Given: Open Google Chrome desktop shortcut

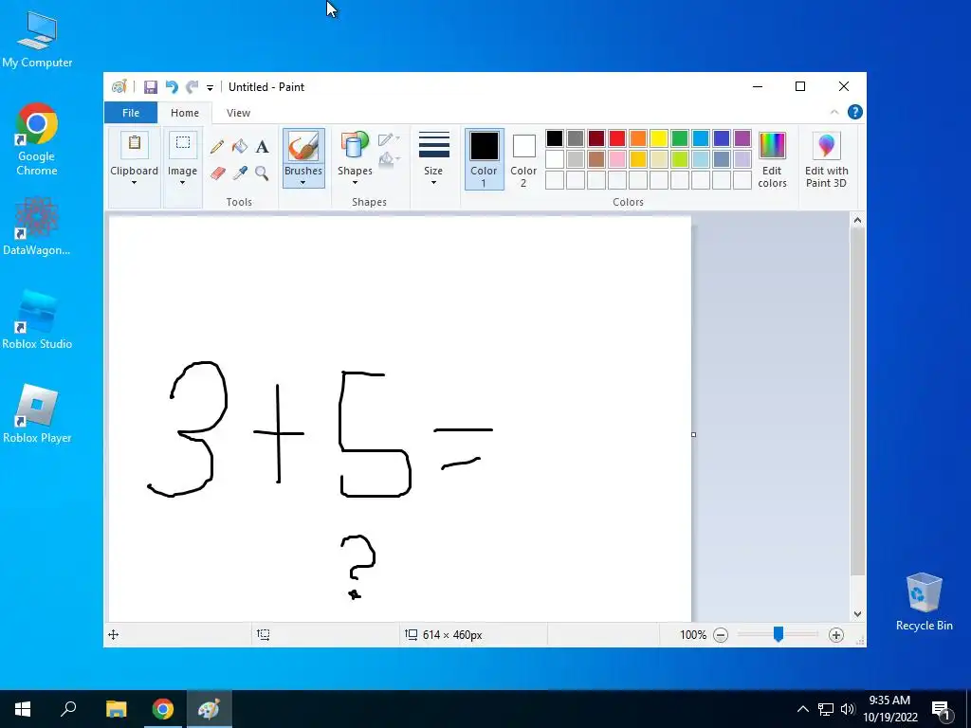Looking at the screenshot, I should [37, 140].
